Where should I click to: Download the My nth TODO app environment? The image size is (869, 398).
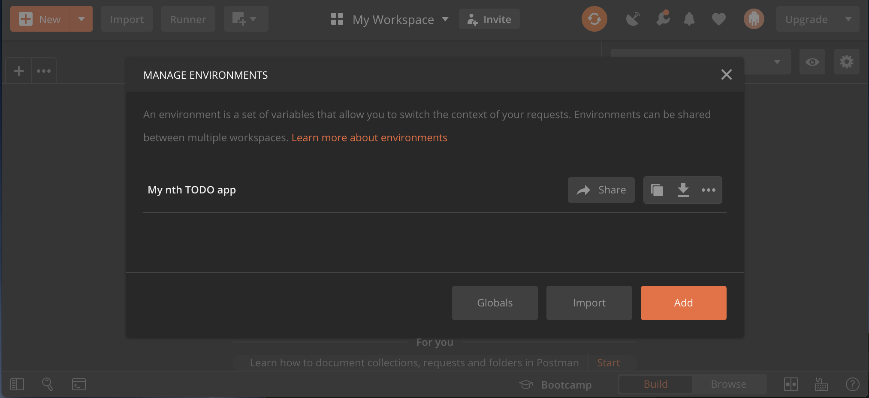pyautogui.click(x=683, y=190)
